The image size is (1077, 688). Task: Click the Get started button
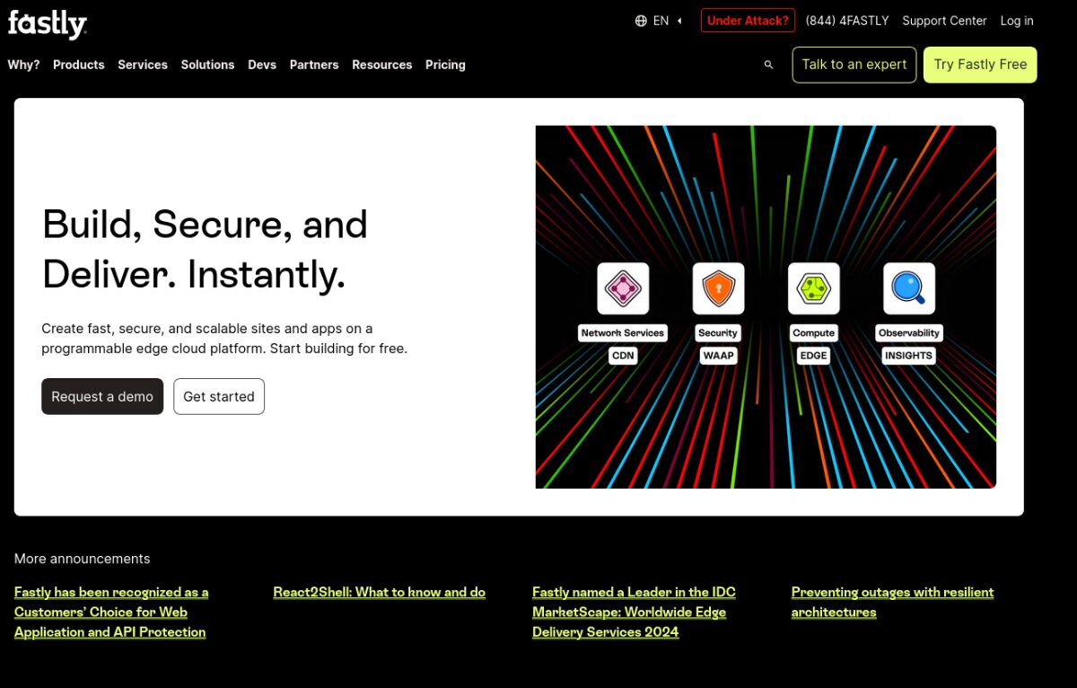pyautogui.click(x=219, y=396)
